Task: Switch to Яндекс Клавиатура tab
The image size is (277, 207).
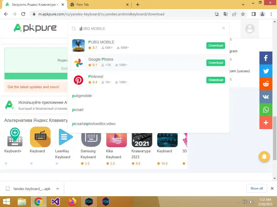Action: 35,5
